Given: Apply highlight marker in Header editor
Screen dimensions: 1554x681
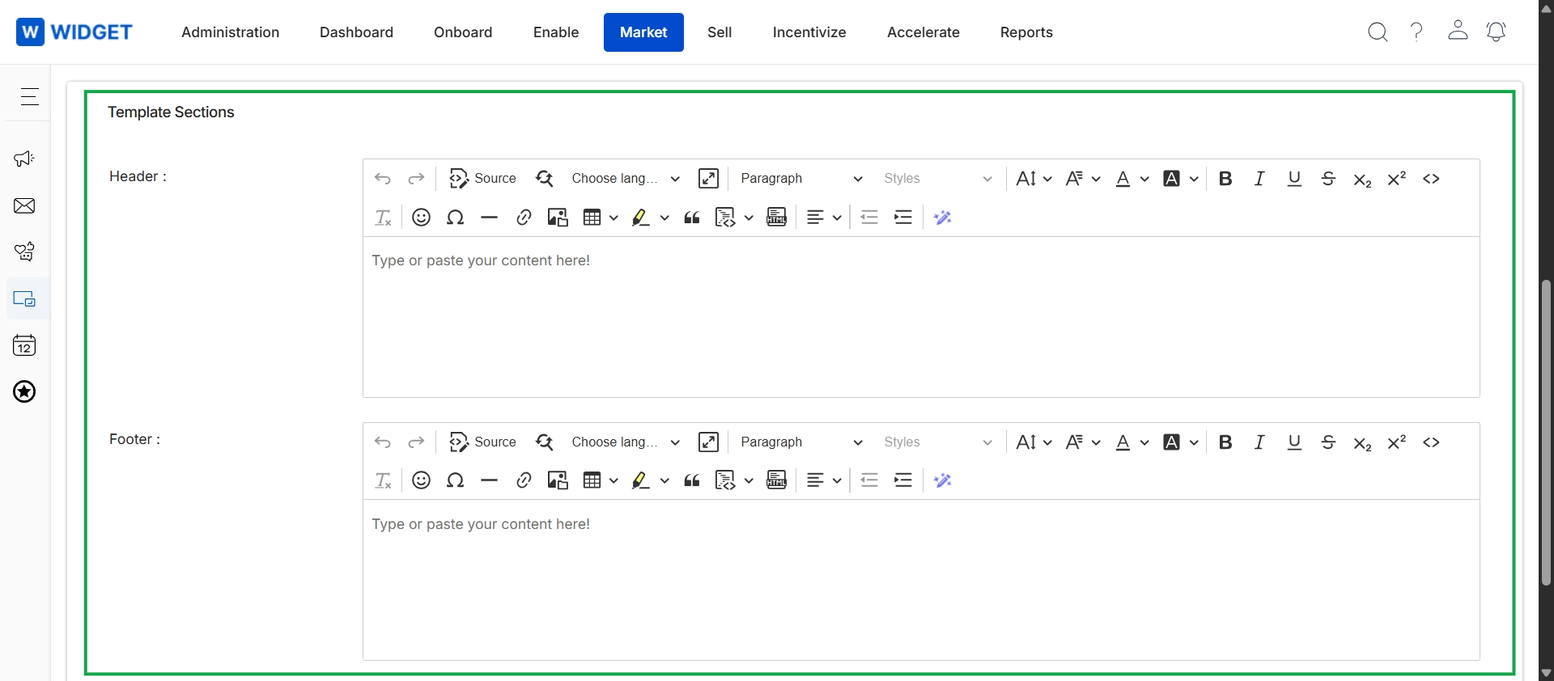Looking at the screenshot, I should coord(641,218).
